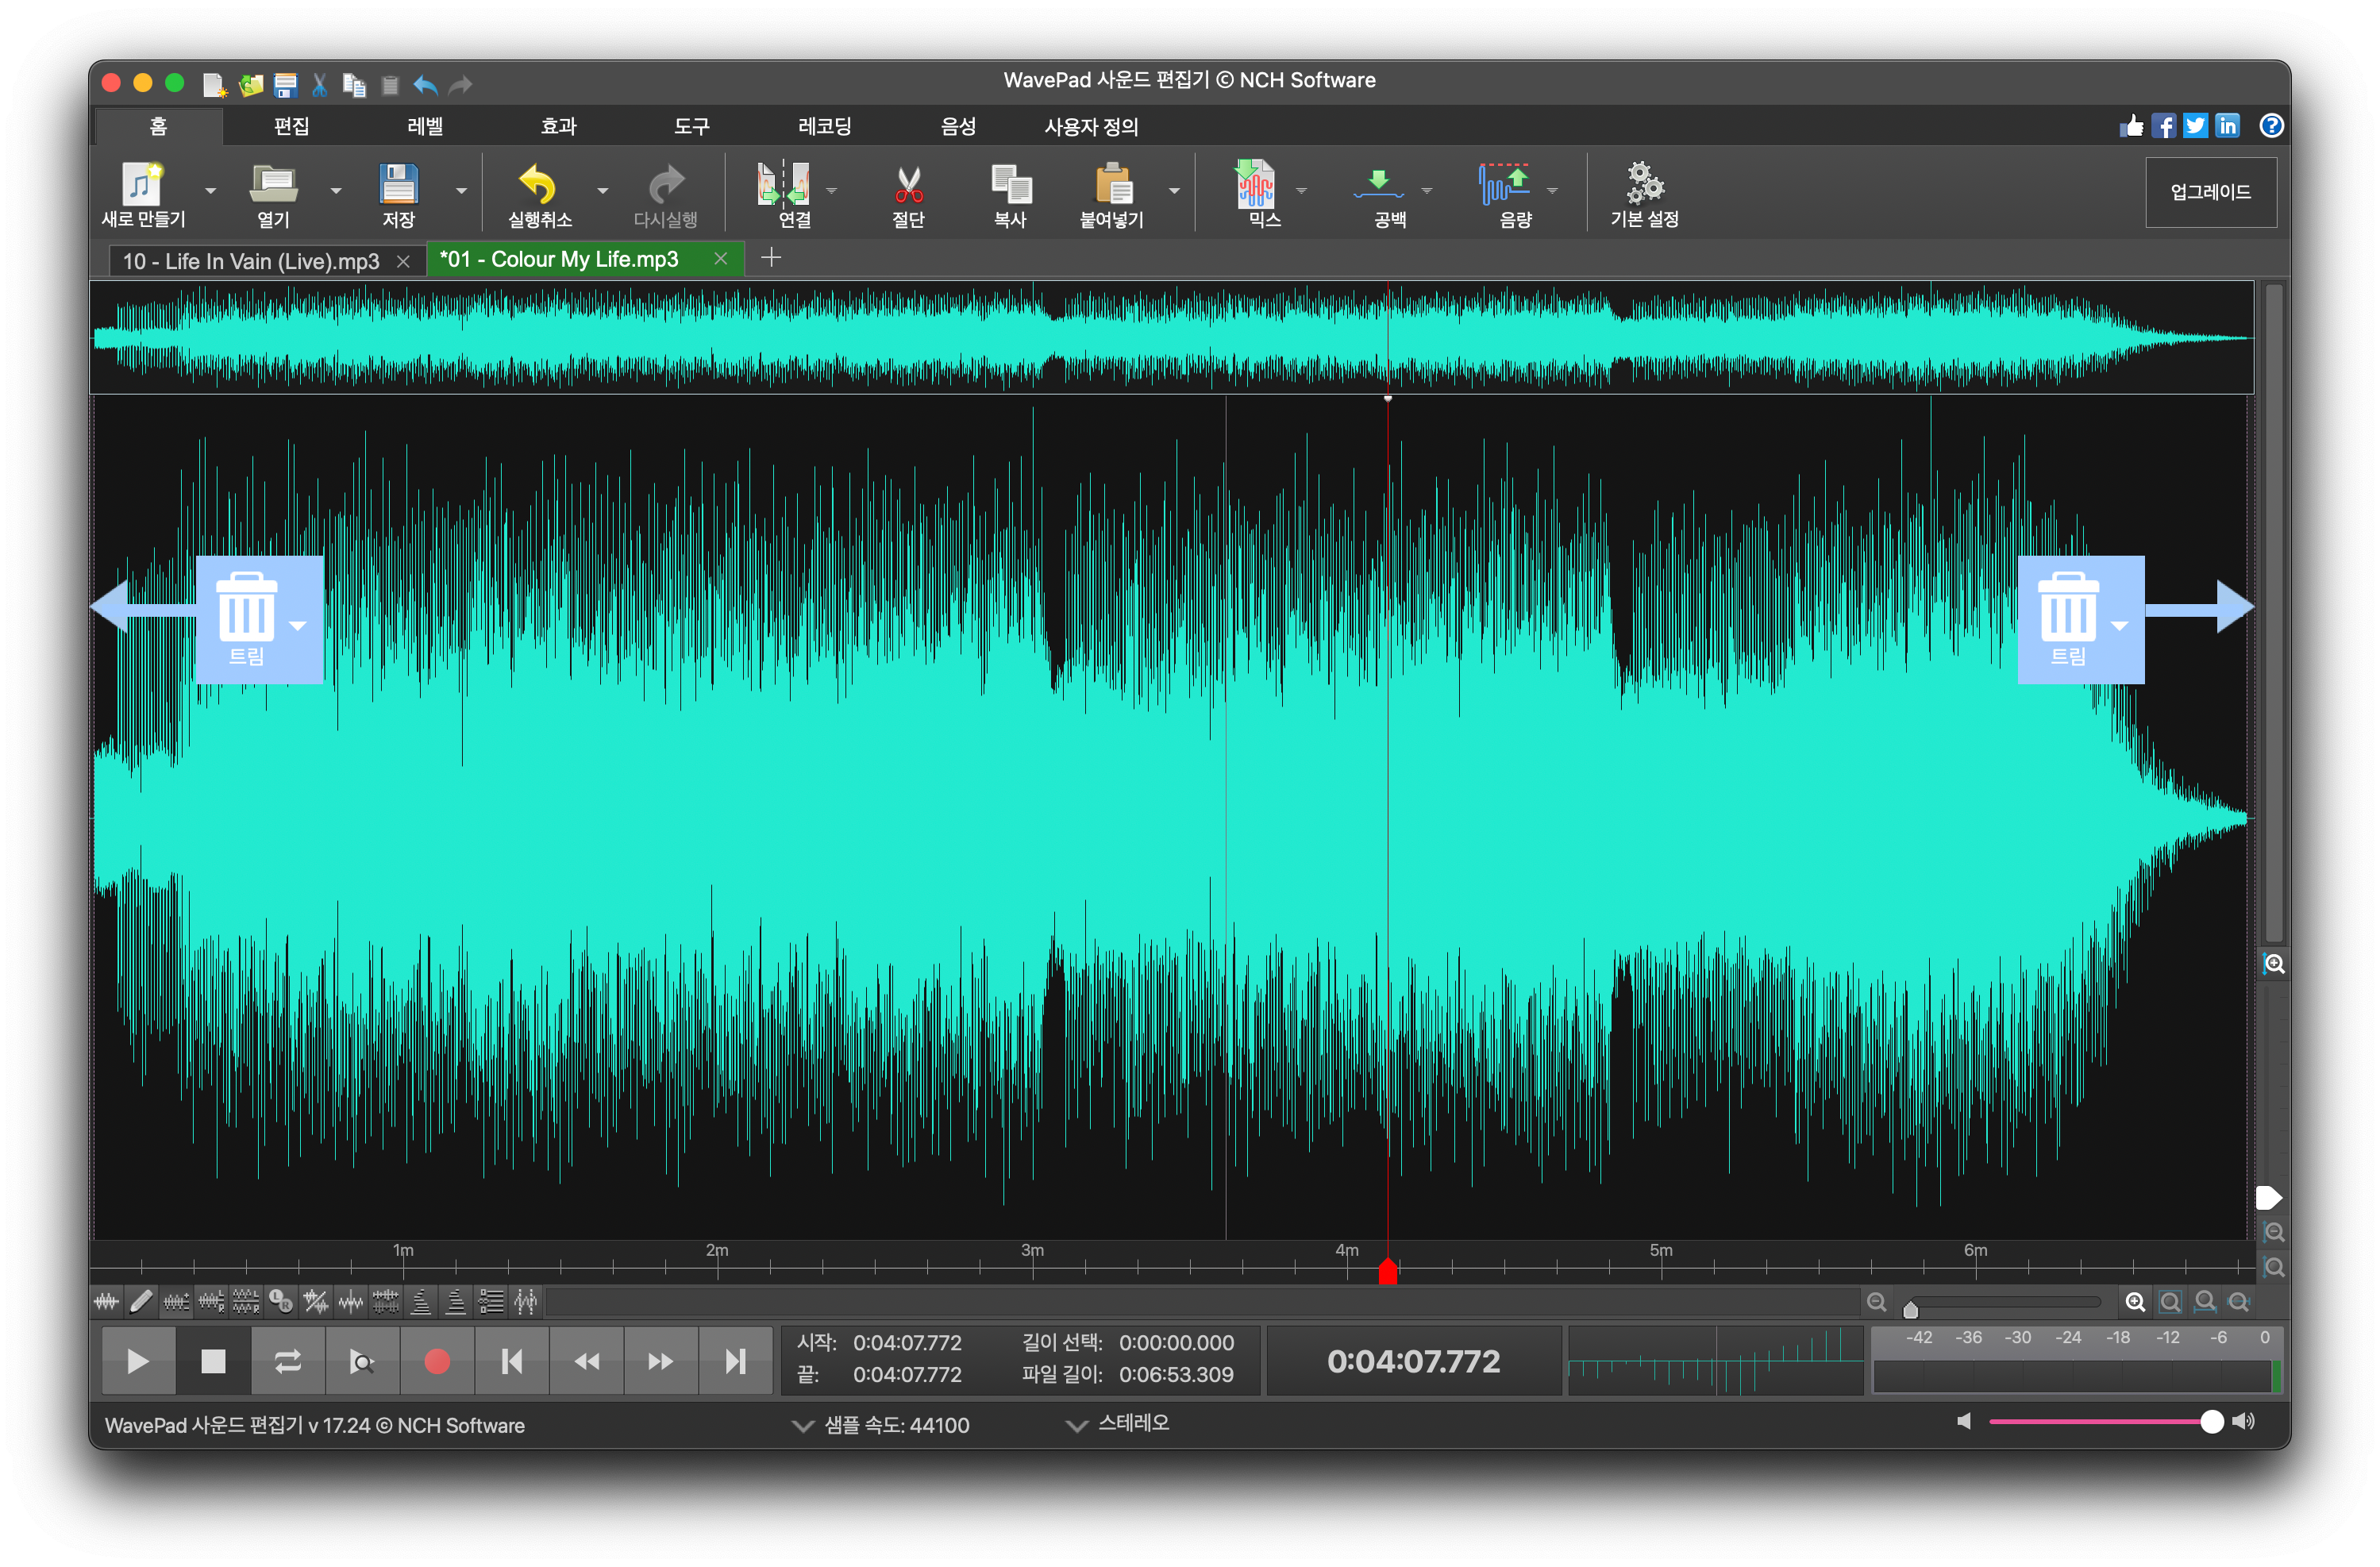Expand left 트림 dropdown arrow

298,626
